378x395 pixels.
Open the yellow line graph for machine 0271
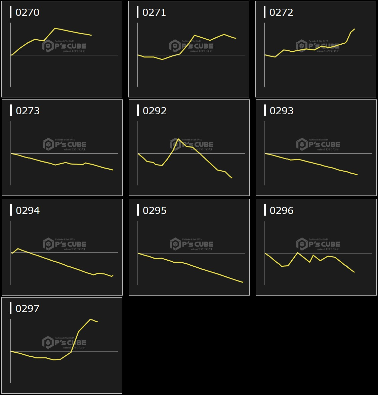coord(195,36)
